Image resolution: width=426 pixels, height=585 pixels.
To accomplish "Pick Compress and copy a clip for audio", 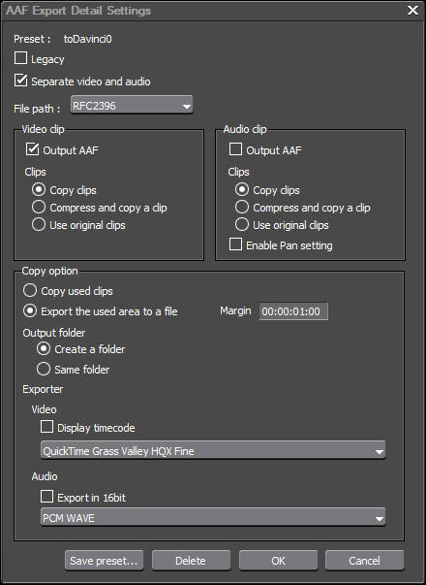I will pos(242,207).
